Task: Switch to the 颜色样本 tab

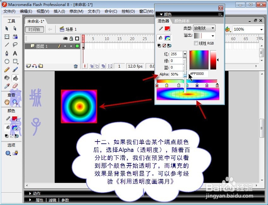Action: tap(182, 21)
